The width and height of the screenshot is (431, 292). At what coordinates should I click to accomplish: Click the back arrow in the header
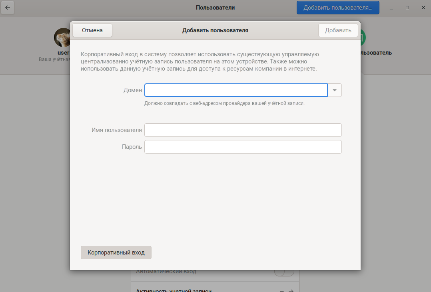(x=8, y=8)
